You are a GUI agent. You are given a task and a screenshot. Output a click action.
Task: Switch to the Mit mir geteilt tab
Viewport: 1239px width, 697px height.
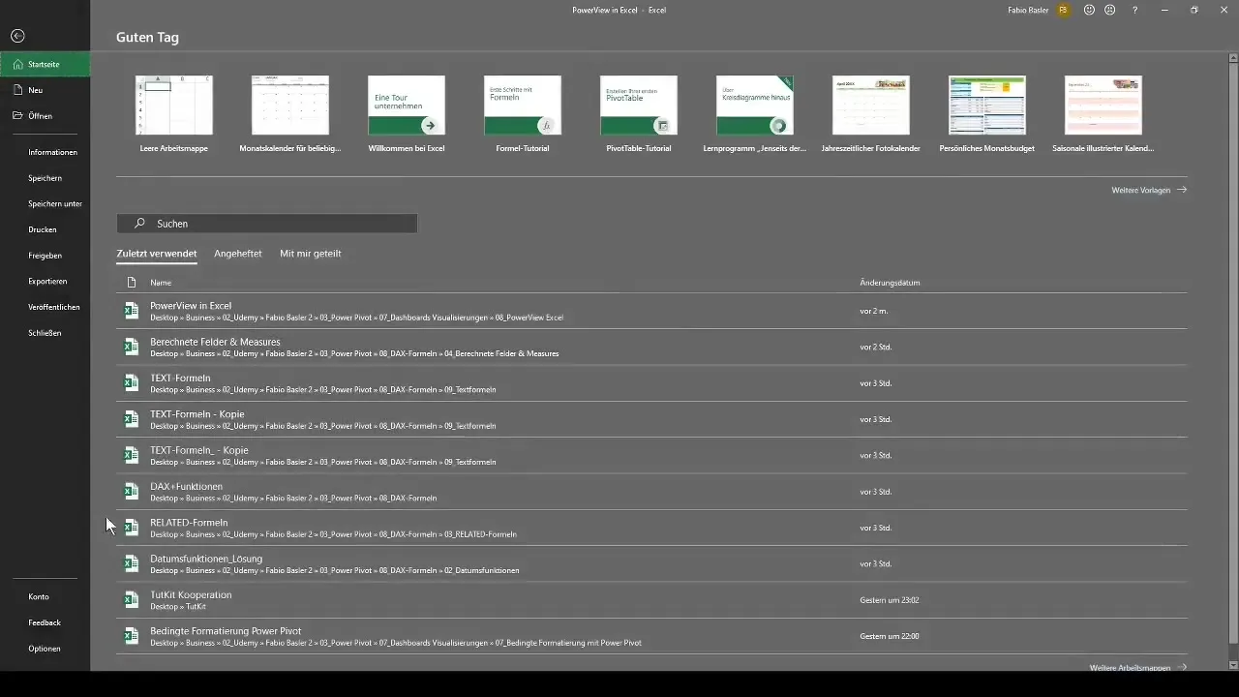[x=311, y=254]
